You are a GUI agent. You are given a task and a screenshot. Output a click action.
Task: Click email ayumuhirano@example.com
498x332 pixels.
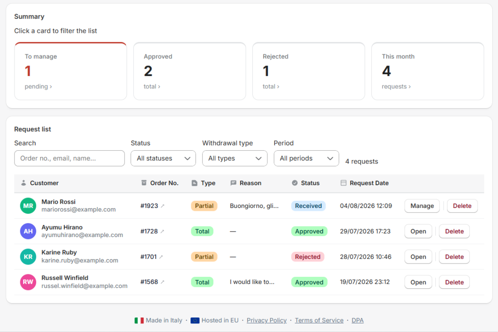[82, 235]
